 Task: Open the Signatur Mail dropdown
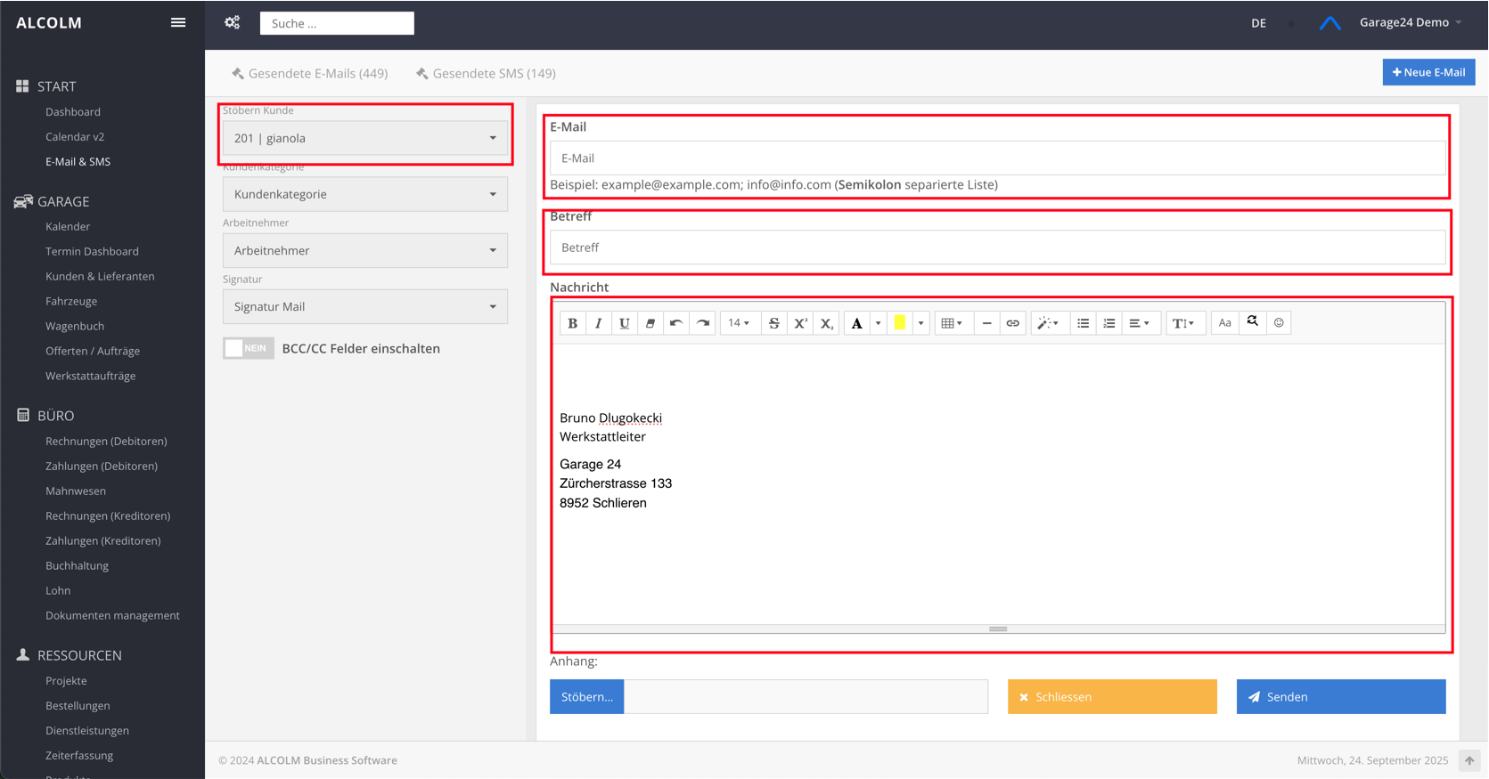365,307
